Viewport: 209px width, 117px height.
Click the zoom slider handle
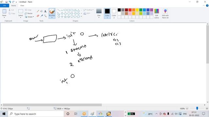click(197, 108)
